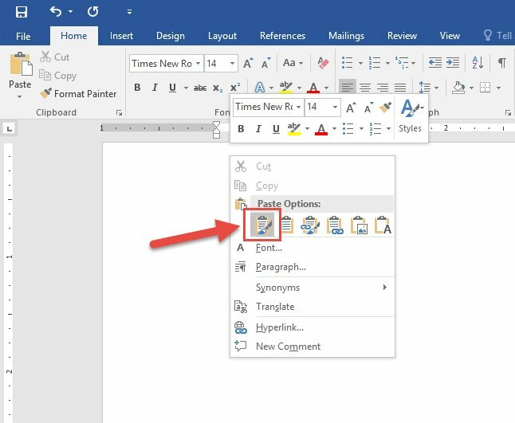Toggle Underline in the floating mini toolbar
Viewport: 515px width, 423px height.
(x=277, y=129)
